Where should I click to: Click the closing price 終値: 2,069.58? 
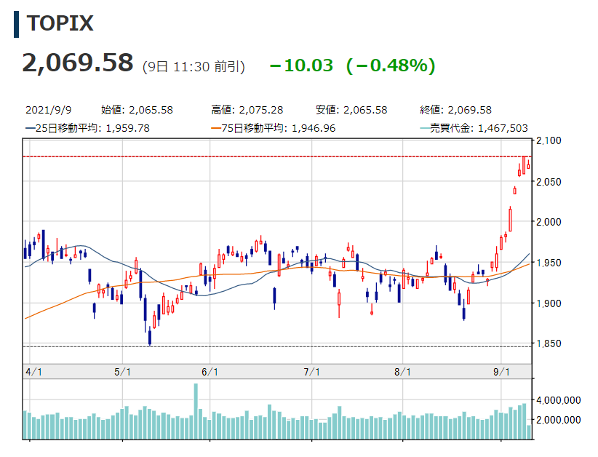click(x=455, y=110)
